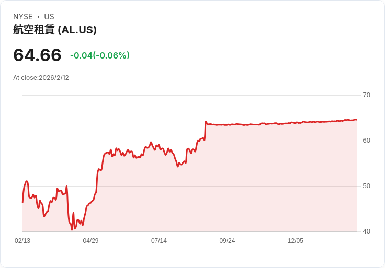Select the 04/29 x-axis date marker
Viewport: 385px width, 268px height.
tap(90, 241)
